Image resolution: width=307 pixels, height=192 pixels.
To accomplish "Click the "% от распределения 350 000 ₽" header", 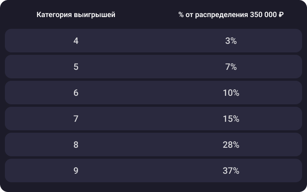I will (231, 15).
